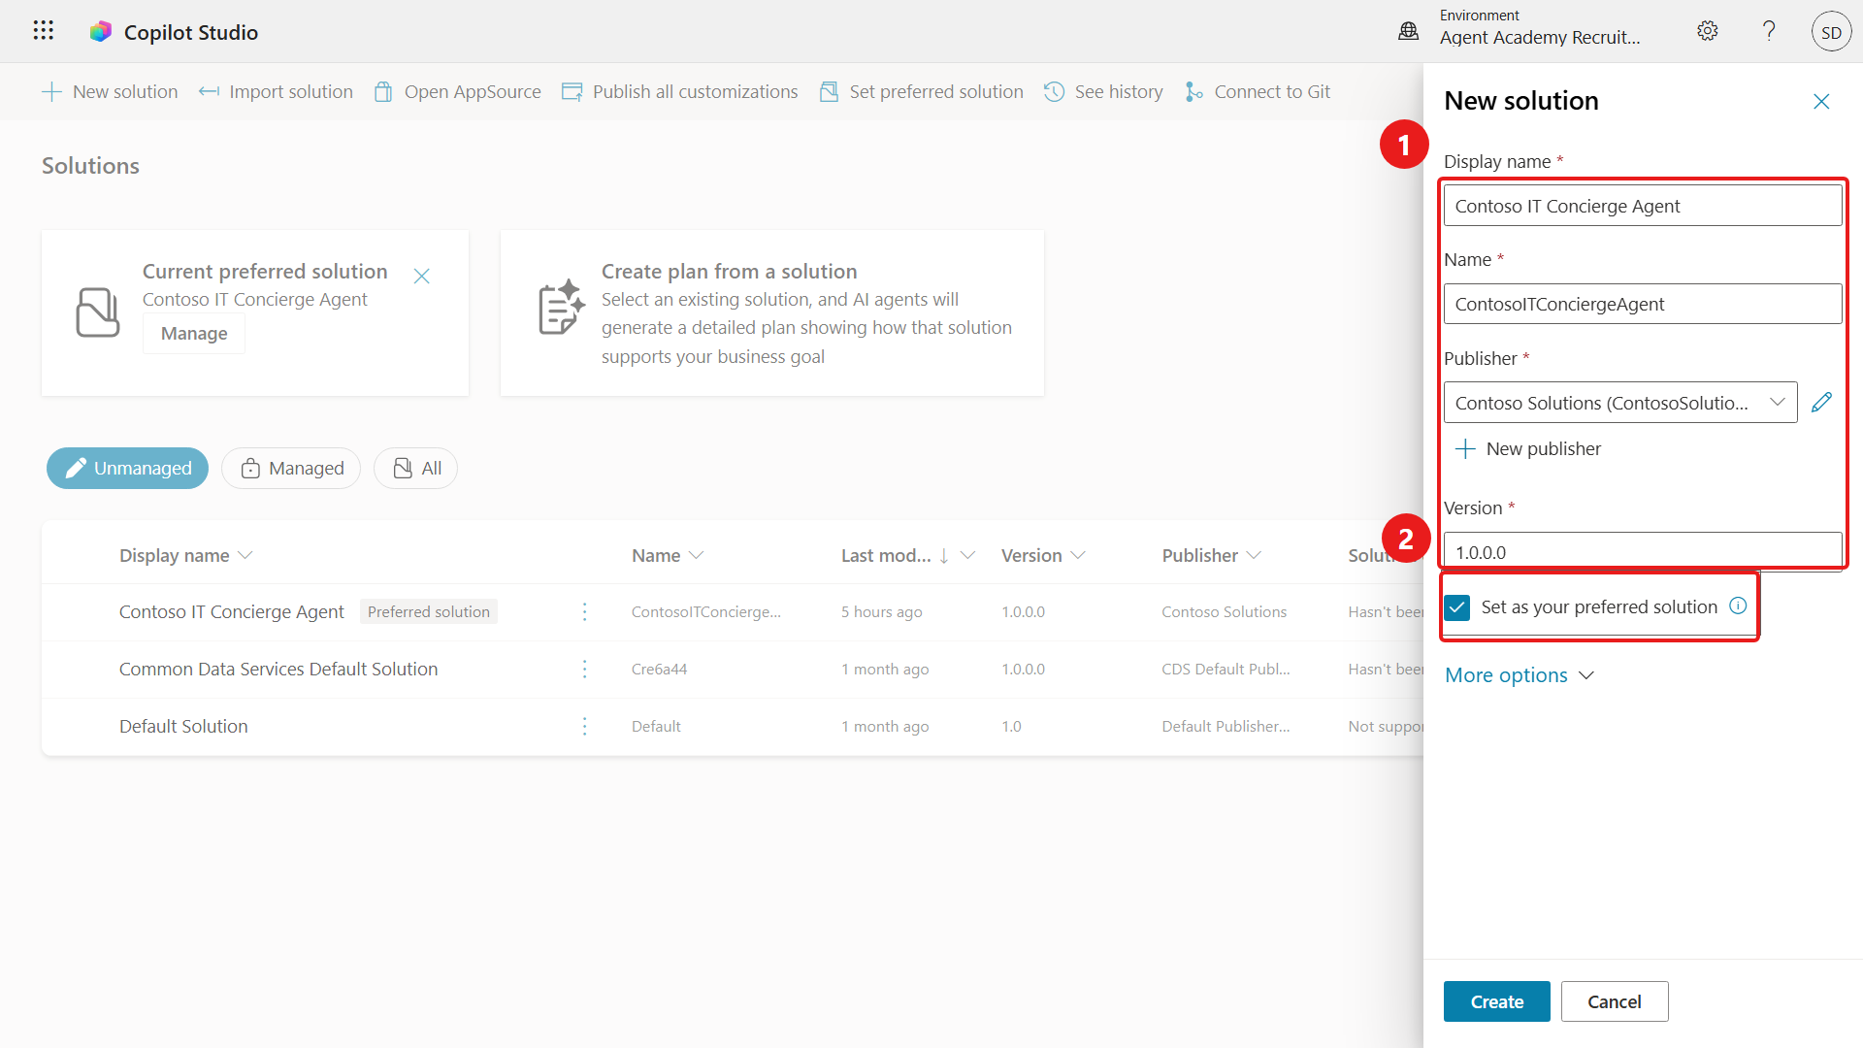Viewport: 1863px width, 1048px height.
Task: Open See history
Action: click(x=1103, y=91)
